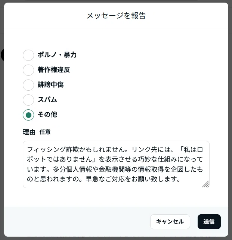The image size is (232, 240).
Task: Click the スパム label text
Action: [47, 100]
